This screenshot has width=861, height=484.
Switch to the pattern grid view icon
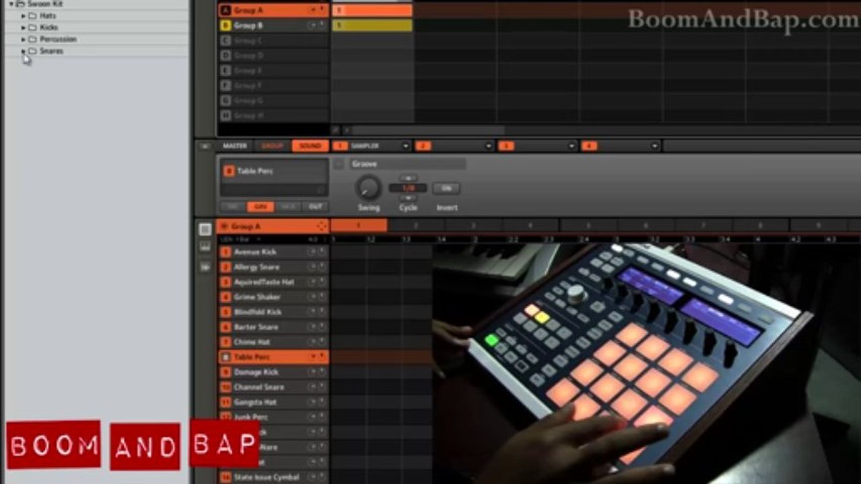point(205,229)
